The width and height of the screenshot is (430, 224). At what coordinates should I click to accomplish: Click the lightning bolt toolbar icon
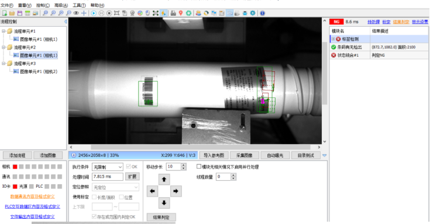coord(163,13)
